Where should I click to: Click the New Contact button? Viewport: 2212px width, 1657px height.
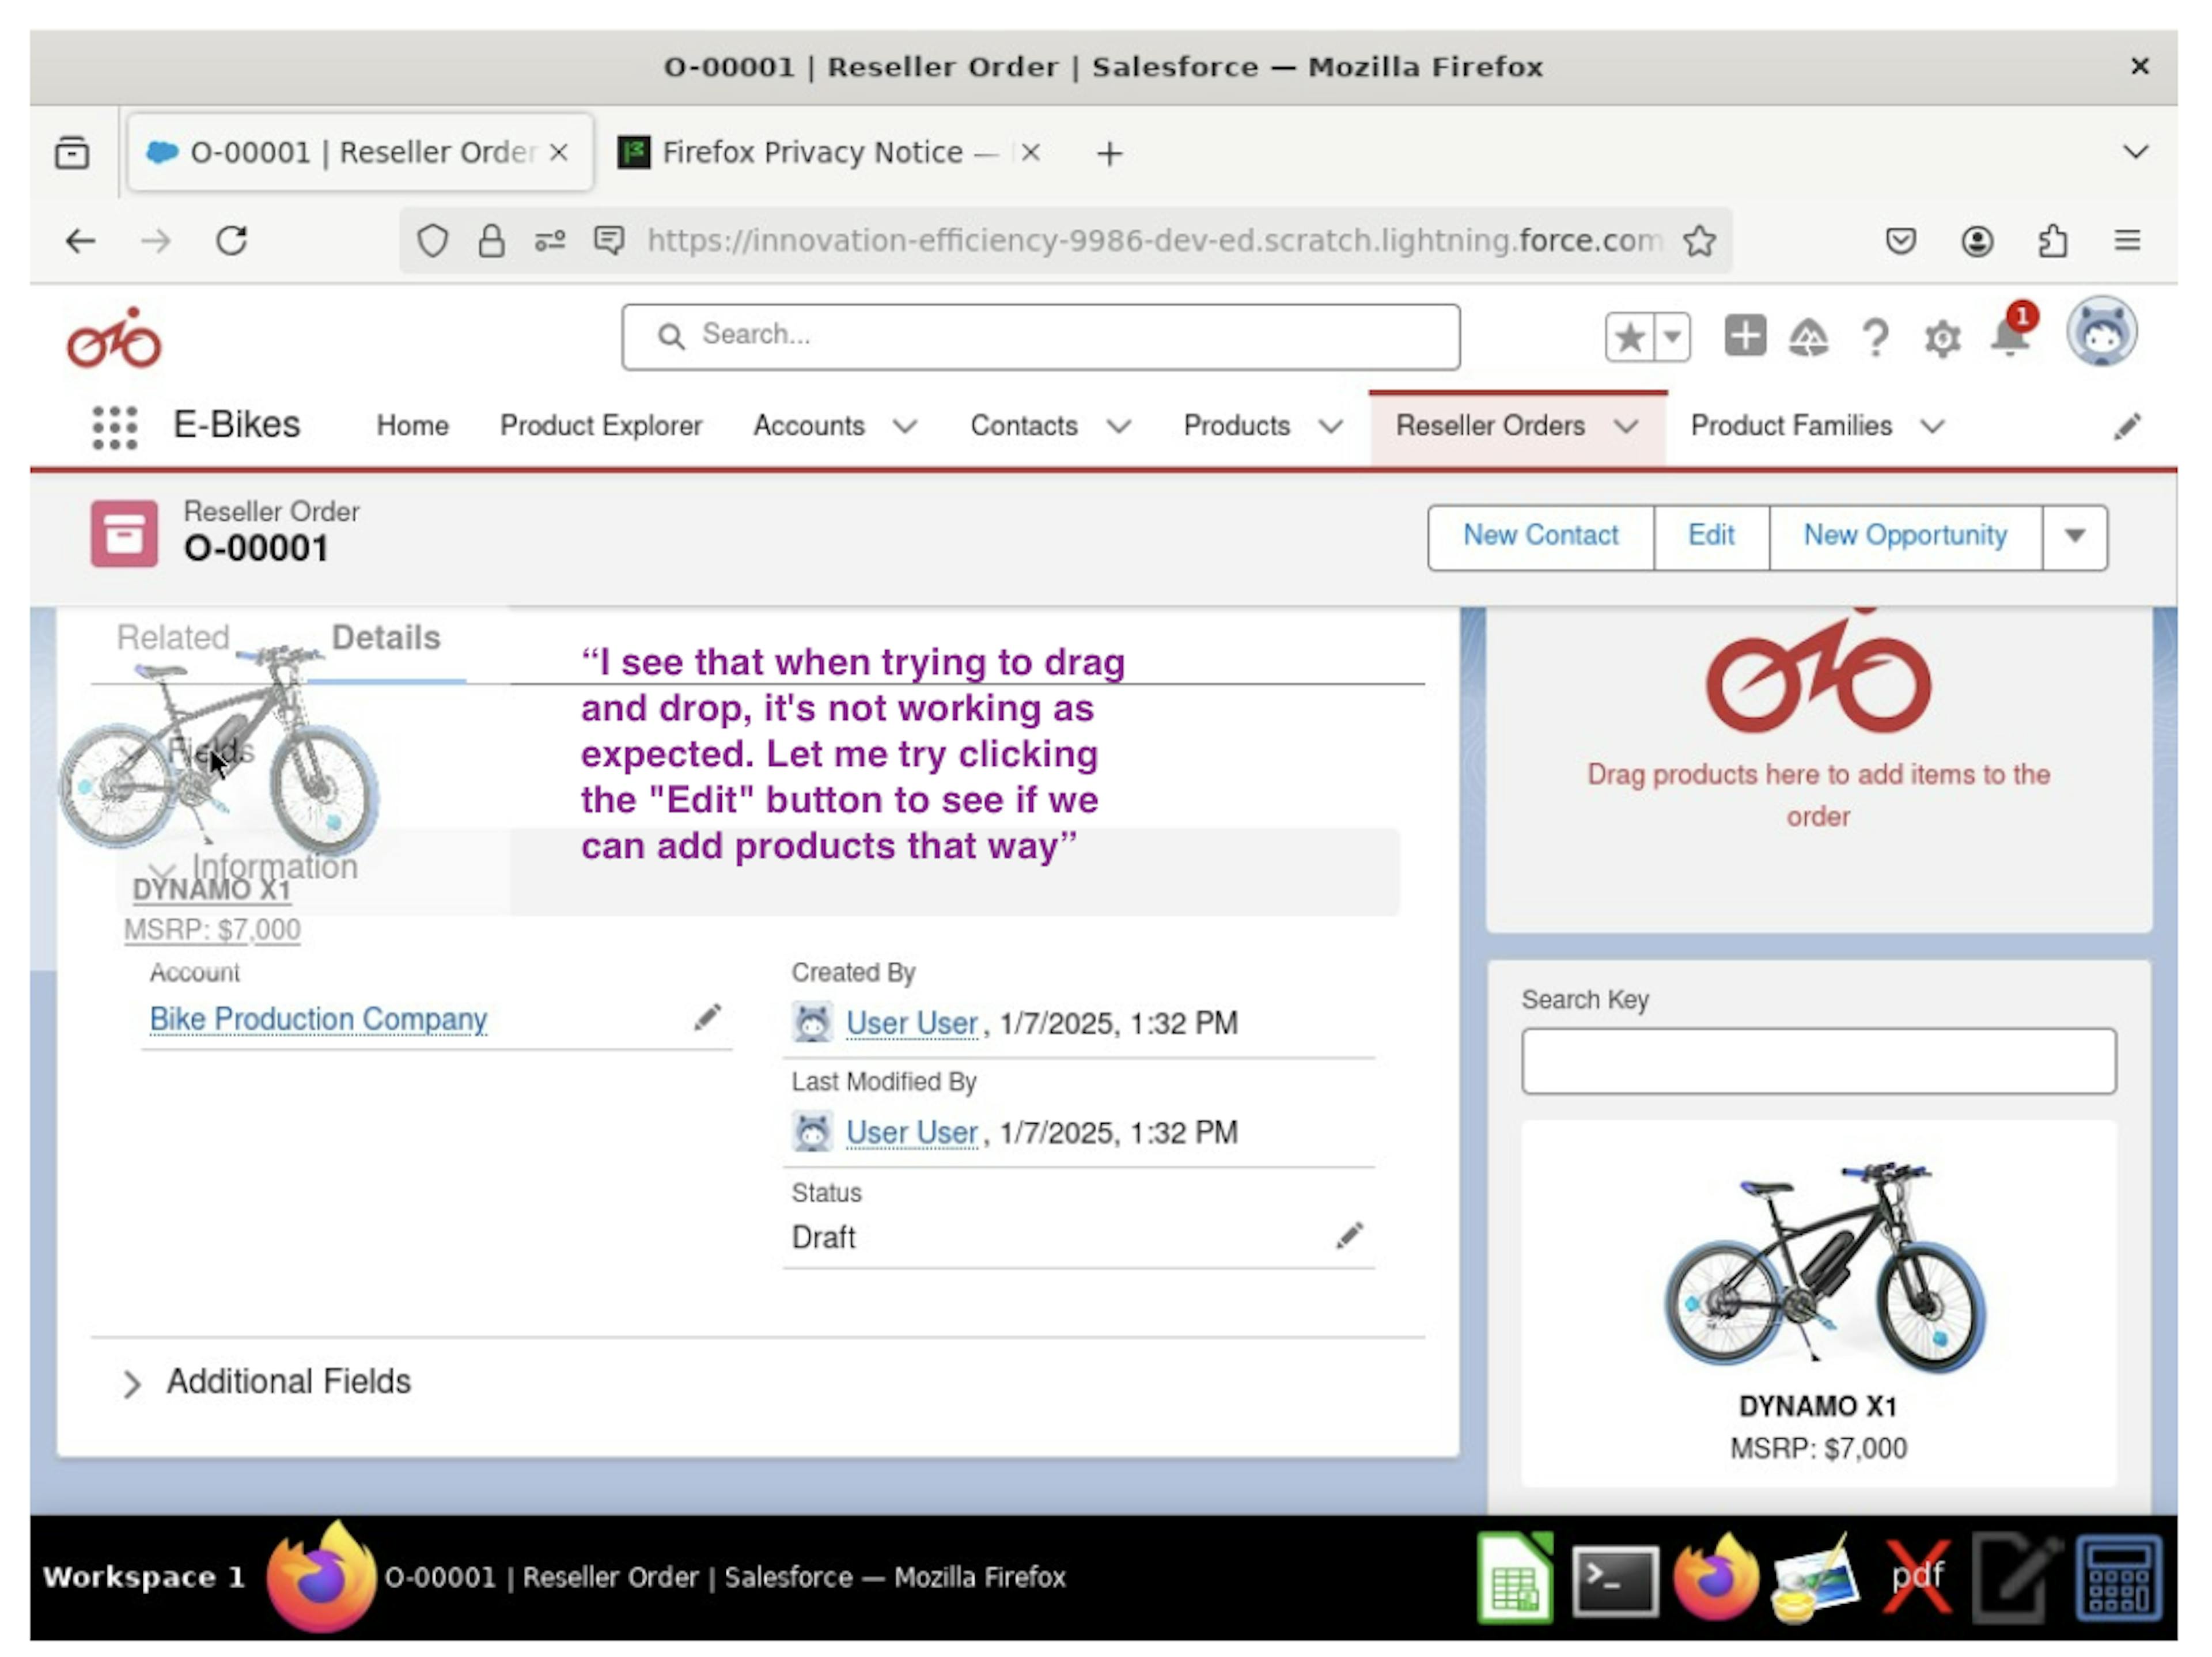[1540, 537]
